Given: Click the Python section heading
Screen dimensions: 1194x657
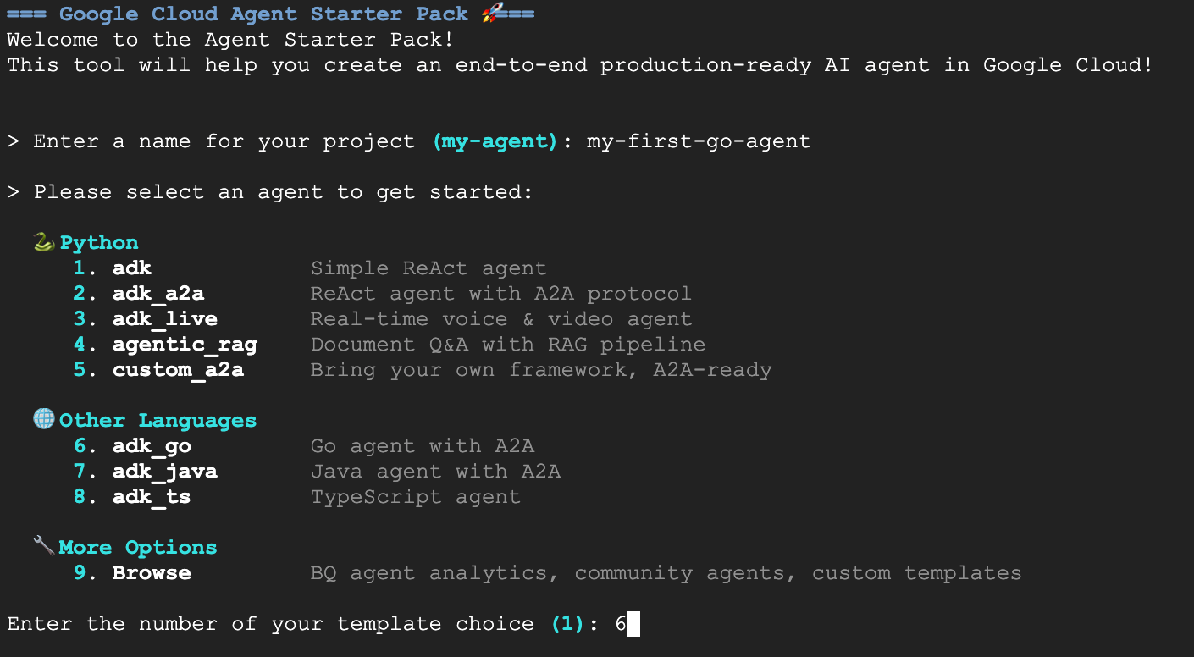Looking at the screenshot, I should pyautogui.click(x=98, y=243).
